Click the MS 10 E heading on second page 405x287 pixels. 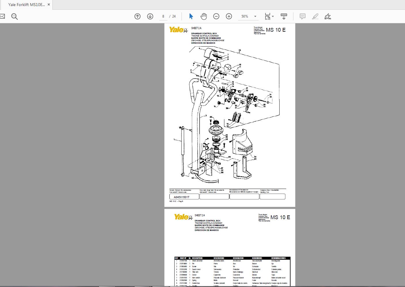pyautogui.click(x=280, y=217)
